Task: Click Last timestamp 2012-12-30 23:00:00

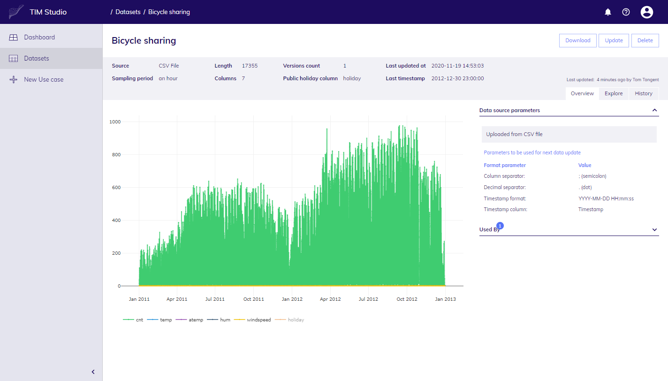Action: 458,78
